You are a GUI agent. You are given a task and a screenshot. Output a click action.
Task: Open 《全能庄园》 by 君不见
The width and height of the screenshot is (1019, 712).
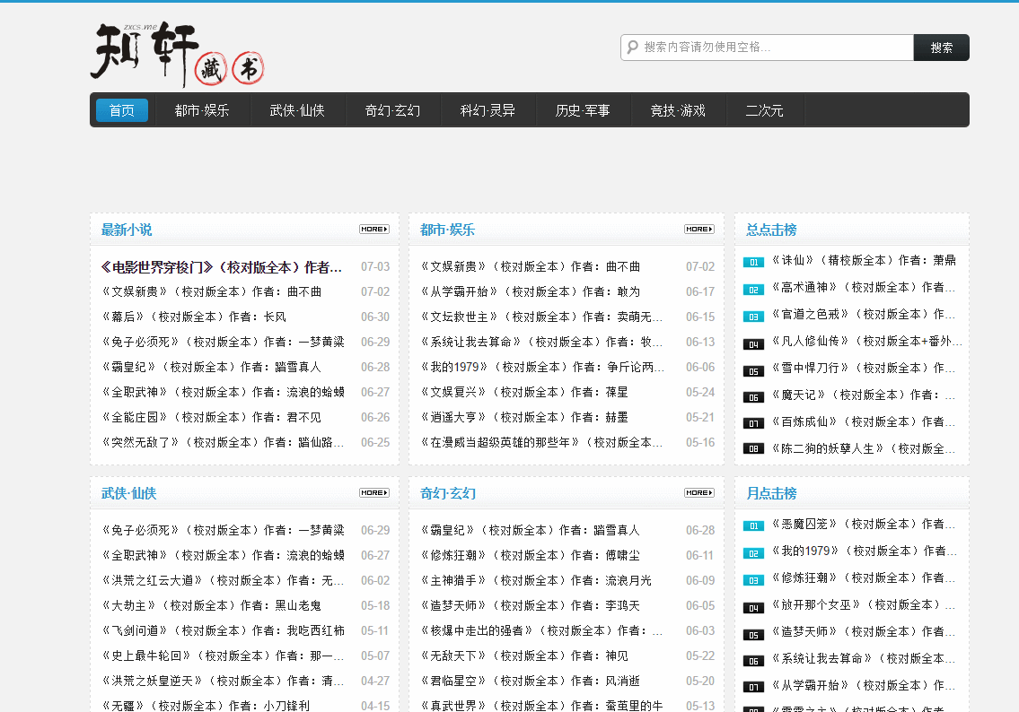click(x=211, y=417)
